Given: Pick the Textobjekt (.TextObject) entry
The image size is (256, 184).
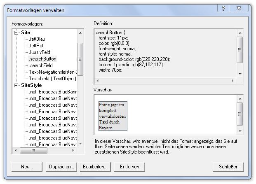Looking at the screenshot, I should 53,79.
